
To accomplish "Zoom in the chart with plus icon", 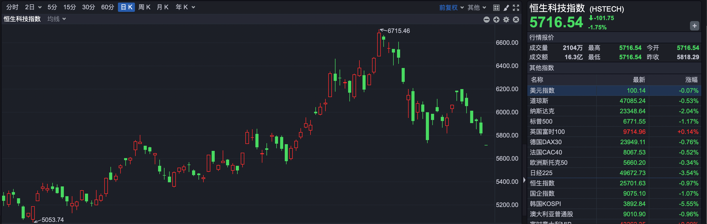I will click(496, 20).
